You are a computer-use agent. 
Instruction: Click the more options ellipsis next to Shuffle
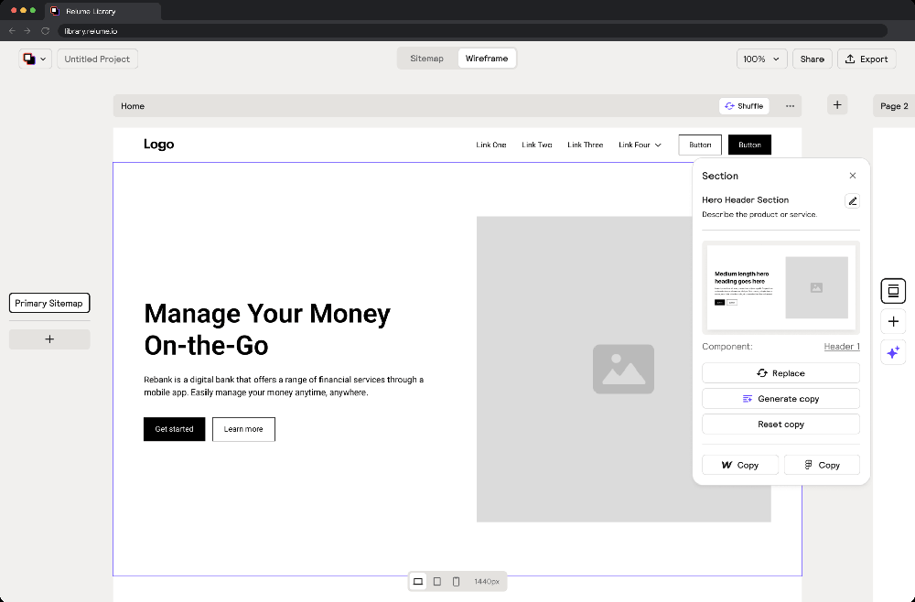click(790, 105)
